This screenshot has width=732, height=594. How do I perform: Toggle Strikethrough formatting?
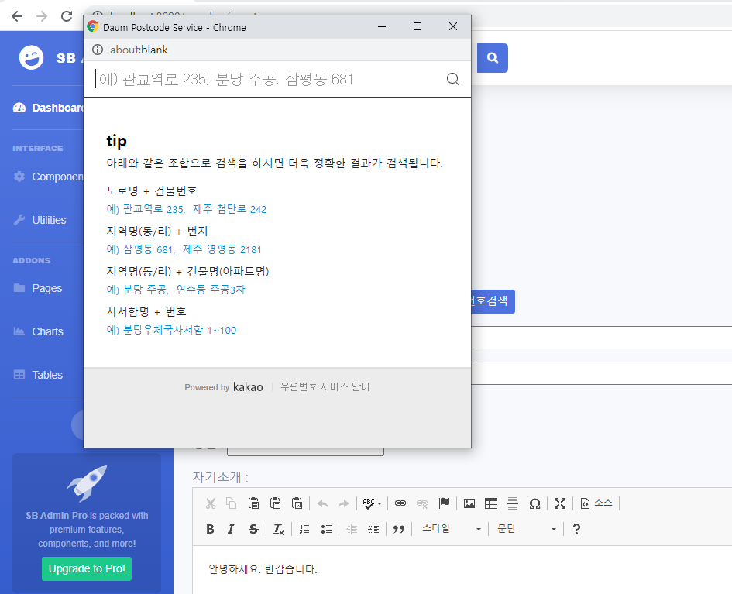[253, 529]
